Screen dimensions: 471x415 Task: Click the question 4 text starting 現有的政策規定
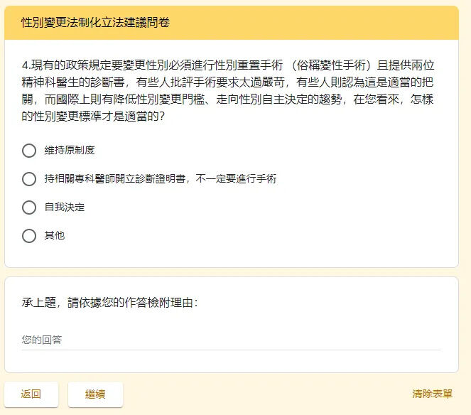point(228,91)
